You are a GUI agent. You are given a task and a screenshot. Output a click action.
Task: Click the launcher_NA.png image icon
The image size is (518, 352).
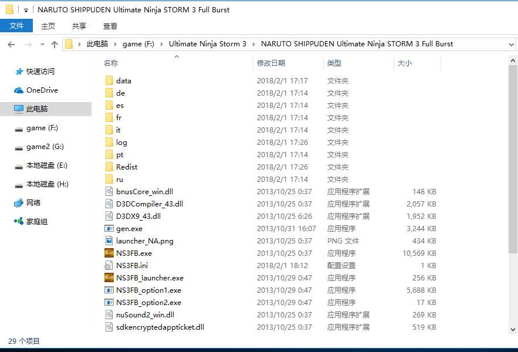coord(109,241)
